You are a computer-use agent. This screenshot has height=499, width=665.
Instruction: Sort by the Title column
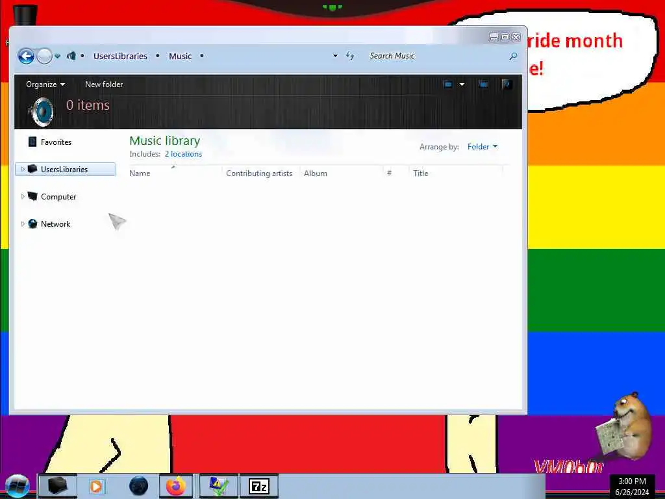456,173
